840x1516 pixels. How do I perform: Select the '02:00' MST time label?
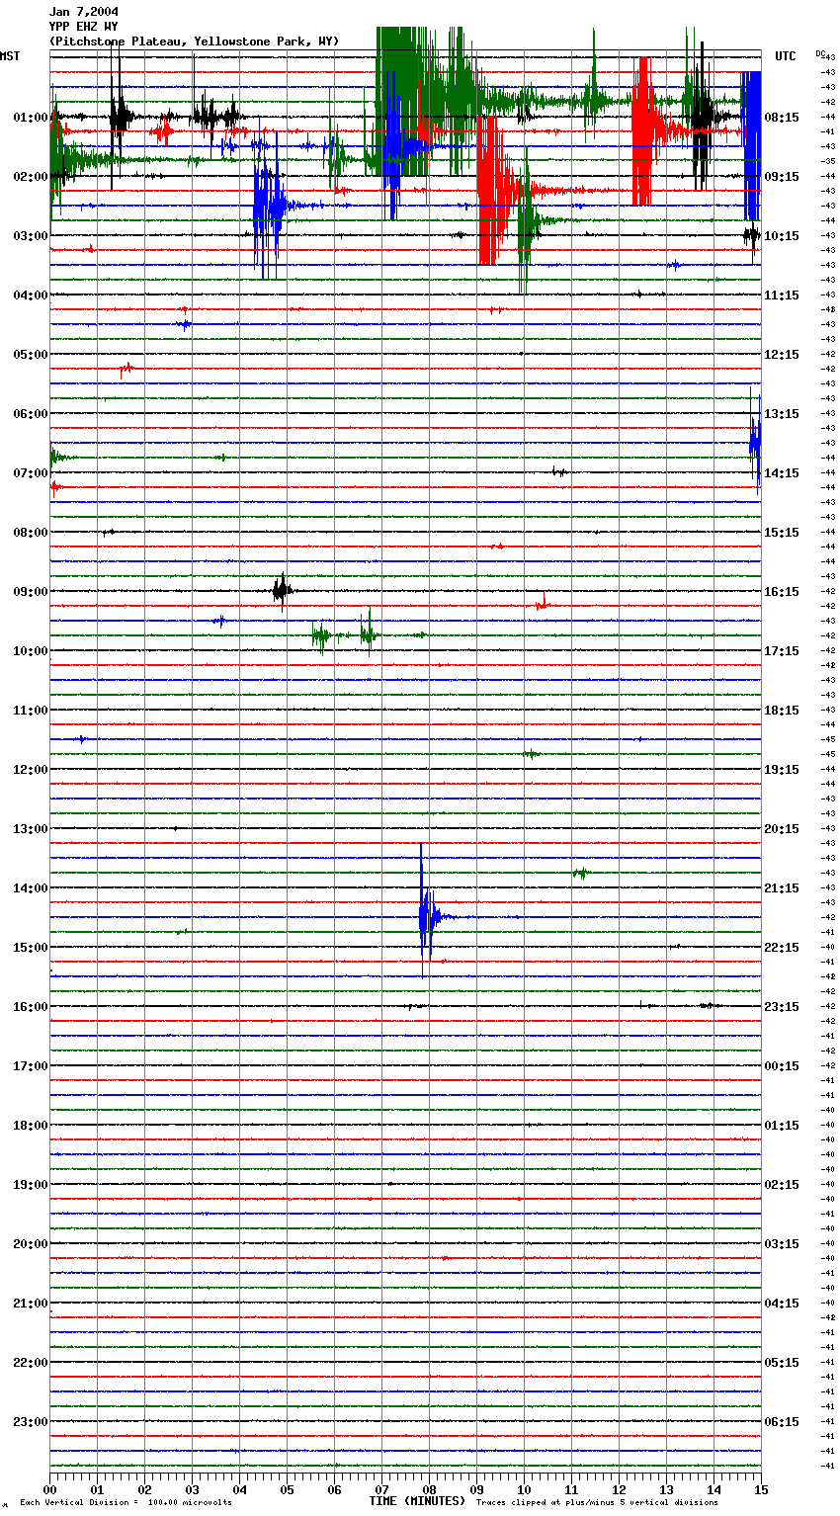(31, 176)
